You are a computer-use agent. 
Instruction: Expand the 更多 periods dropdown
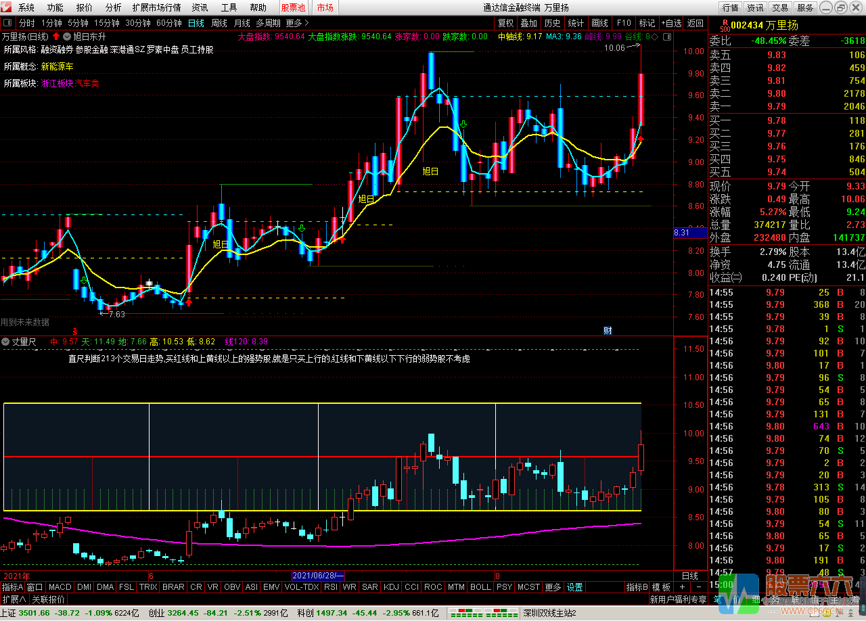(x=297, y=23)
